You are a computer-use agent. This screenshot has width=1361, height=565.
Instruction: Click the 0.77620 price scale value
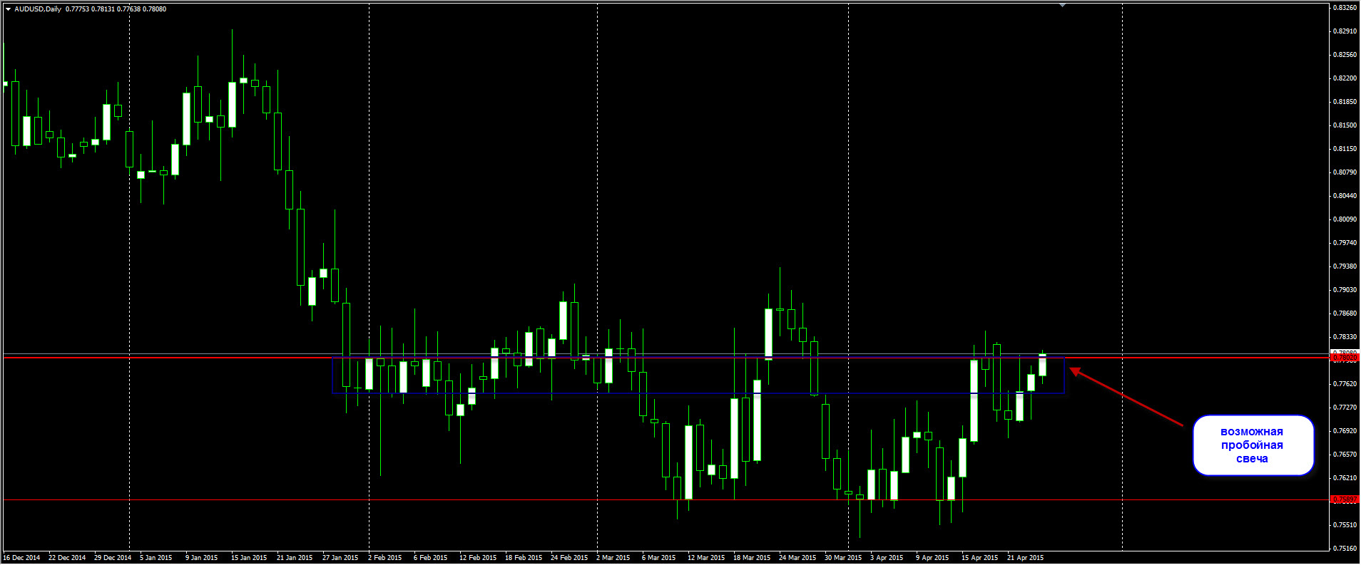1345,384
